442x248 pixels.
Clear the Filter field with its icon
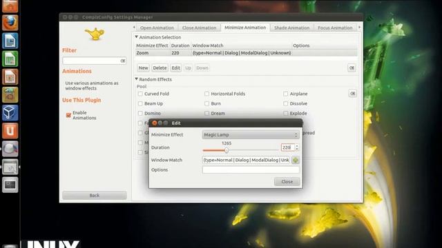tap(123, 61)
